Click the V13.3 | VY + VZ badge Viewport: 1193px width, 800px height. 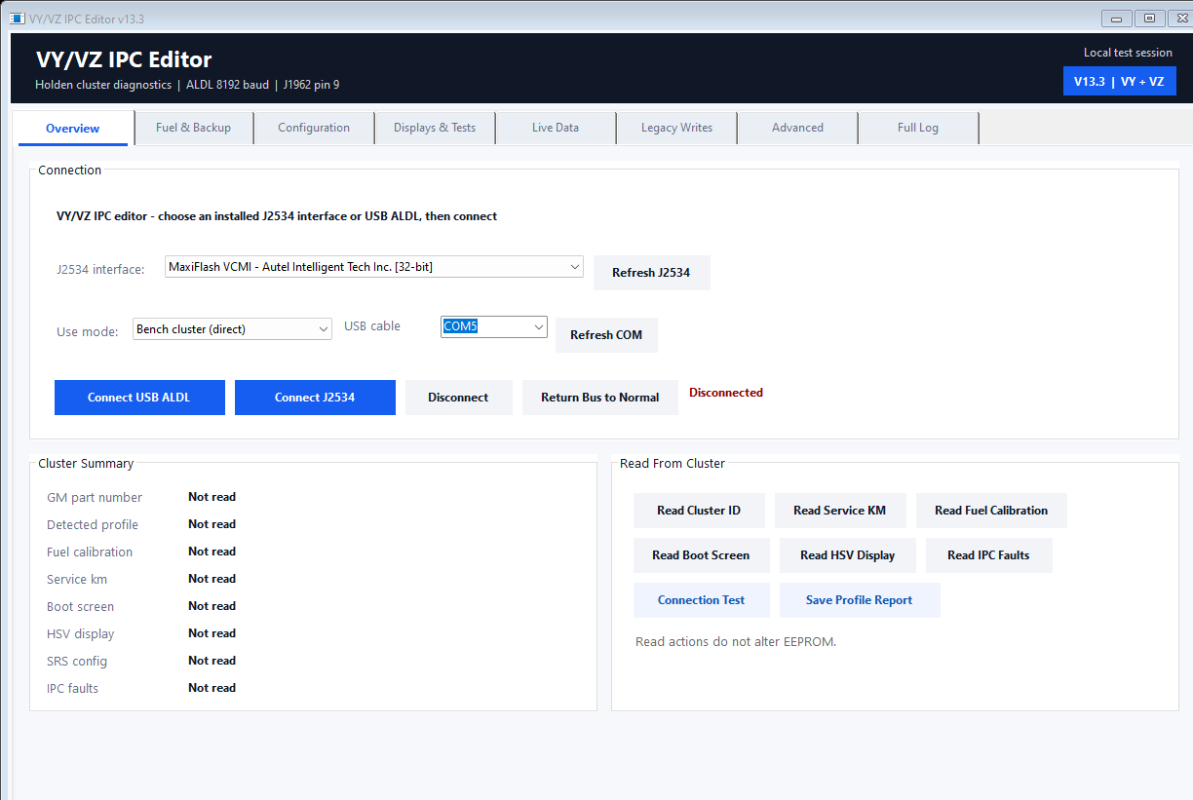click(1119, 82)
